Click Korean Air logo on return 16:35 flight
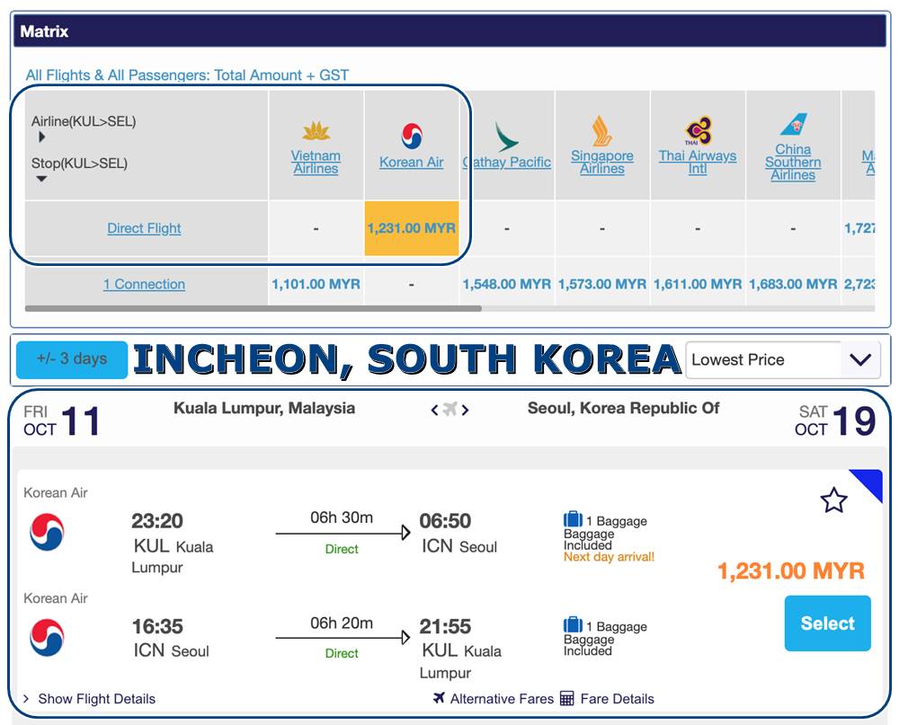 pos(47,637)
